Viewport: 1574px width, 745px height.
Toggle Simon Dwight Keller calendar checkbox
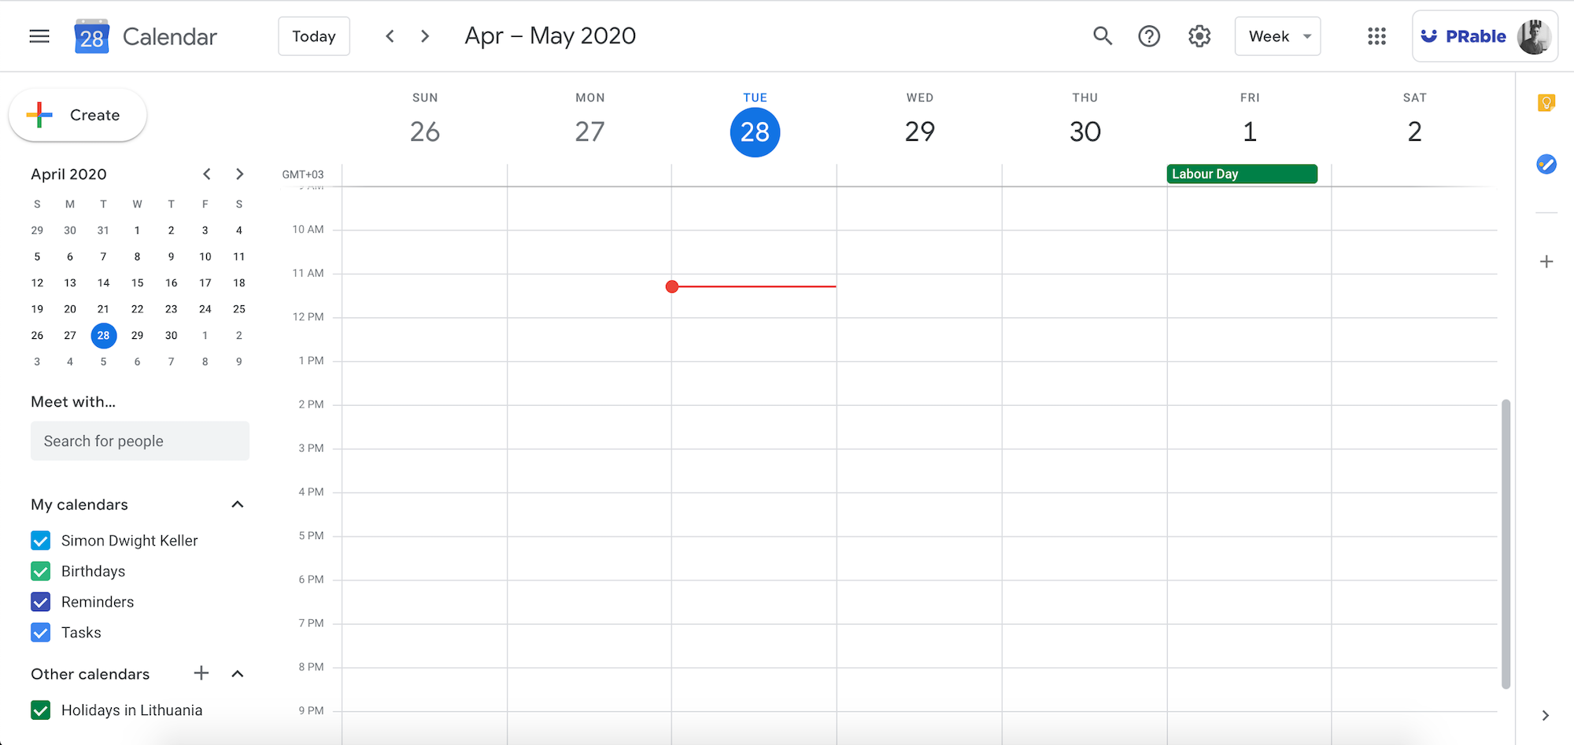pyautogui.click(x=41, y=540)
